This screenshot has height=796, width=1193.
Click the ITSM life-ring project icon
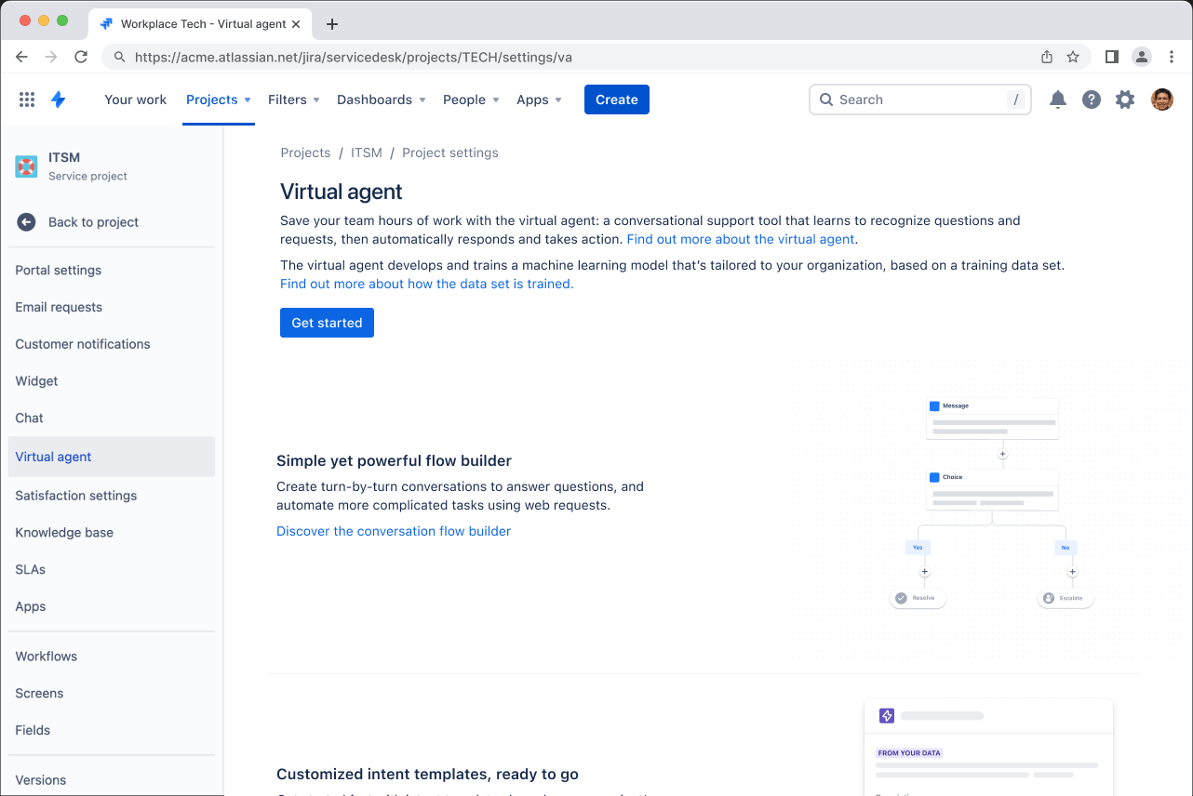tap(25, 166)
